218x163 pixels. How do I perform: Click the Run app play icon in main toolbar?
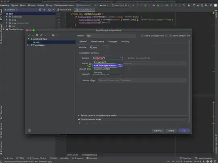[133, 5]
